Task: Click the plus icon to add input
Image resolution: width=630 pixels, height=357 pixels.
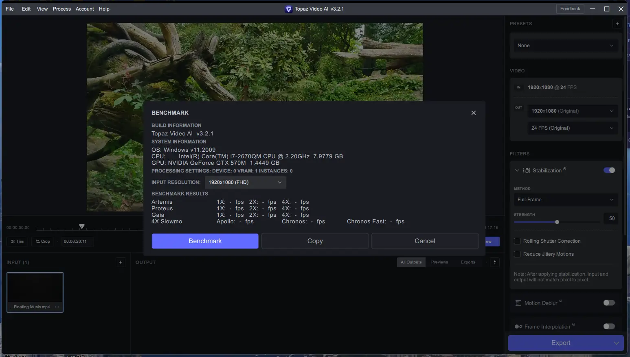Action: (121, 262)
